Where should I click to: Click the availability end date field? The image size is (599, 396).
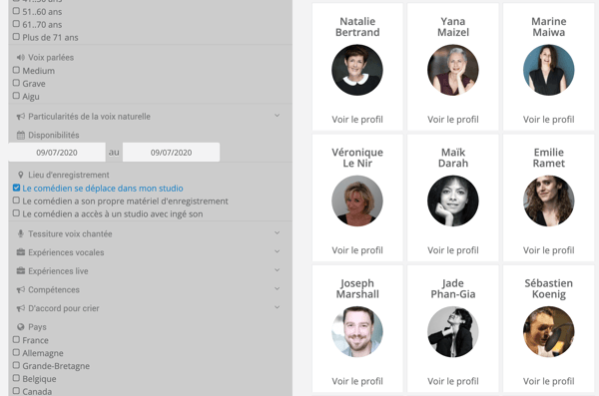[171, 153]
